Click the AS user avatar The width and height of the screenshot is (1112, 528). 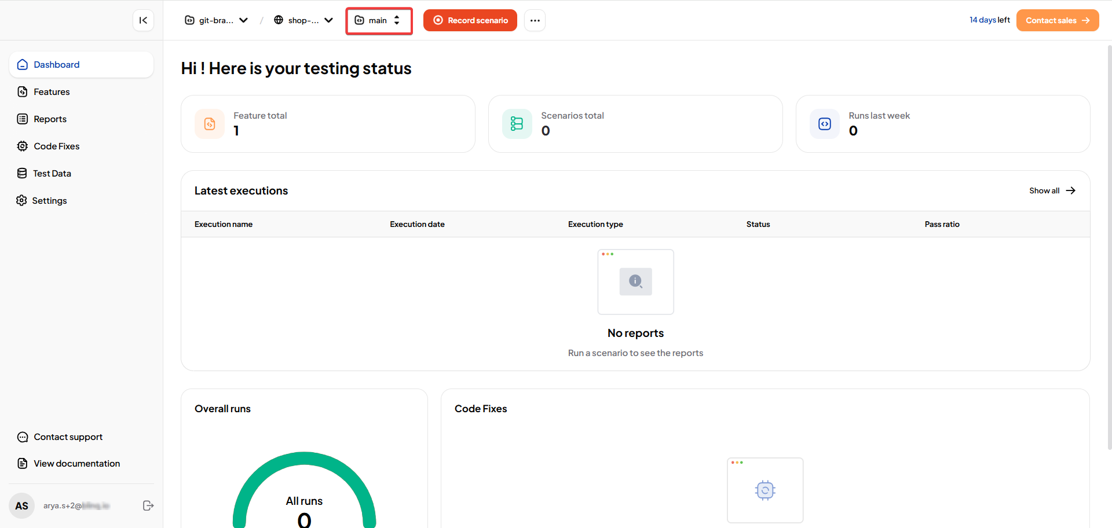[x=22, y=505]
